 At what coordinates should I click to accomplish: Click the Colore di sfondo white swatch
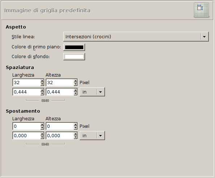point(74,57)
